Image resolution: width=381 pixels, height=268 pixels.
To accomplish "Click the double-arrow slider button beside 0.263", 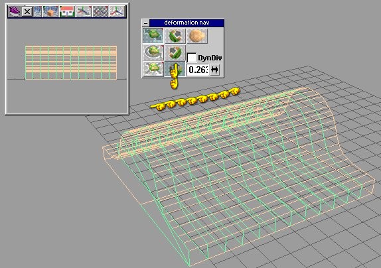I will point(215,70).
